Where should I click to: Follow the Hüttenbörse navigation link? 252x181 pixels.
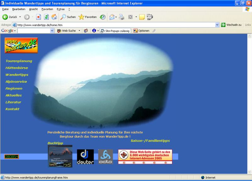click(17, 68)
